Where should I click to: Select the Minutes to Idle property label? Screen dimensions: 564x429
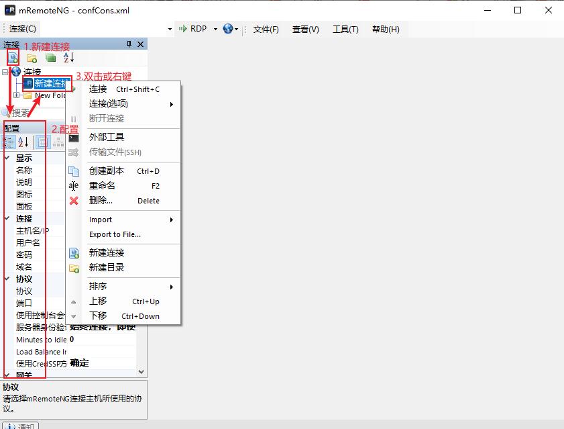pos(42,340)
